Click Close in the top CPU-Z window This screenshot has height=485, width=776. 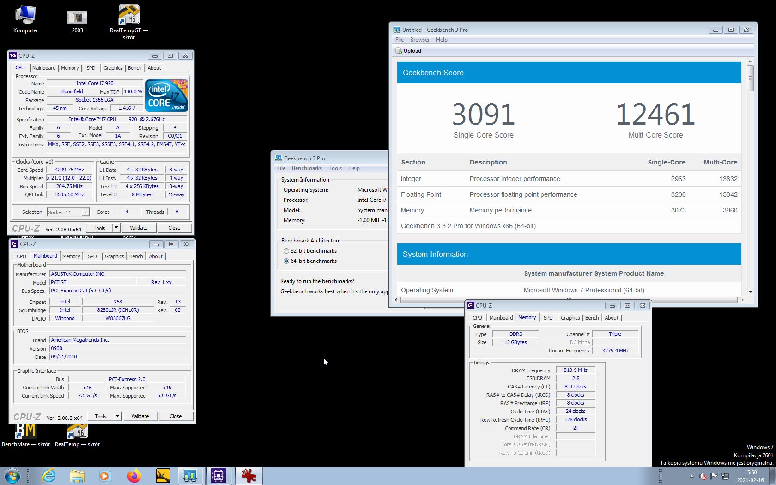[174, 228]
